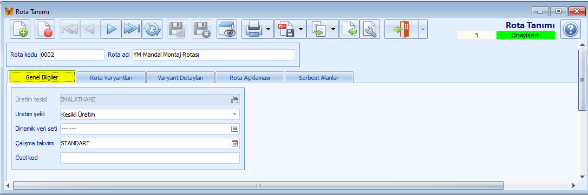The width and height of the screenshot is (588, 195).
Task: Expand the PDF export dropdown arrow
Action: pyautogui.click(x=300, y=29)
